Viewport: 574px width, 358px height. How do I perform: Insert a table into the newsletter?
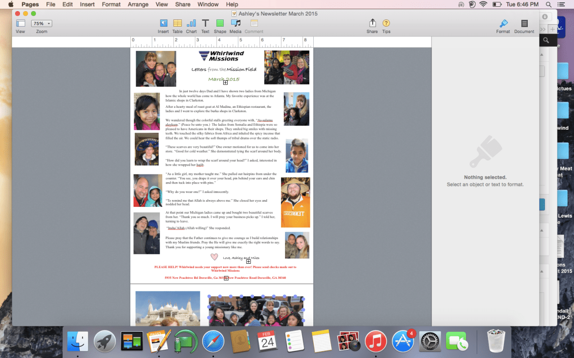tap(177, 24)
